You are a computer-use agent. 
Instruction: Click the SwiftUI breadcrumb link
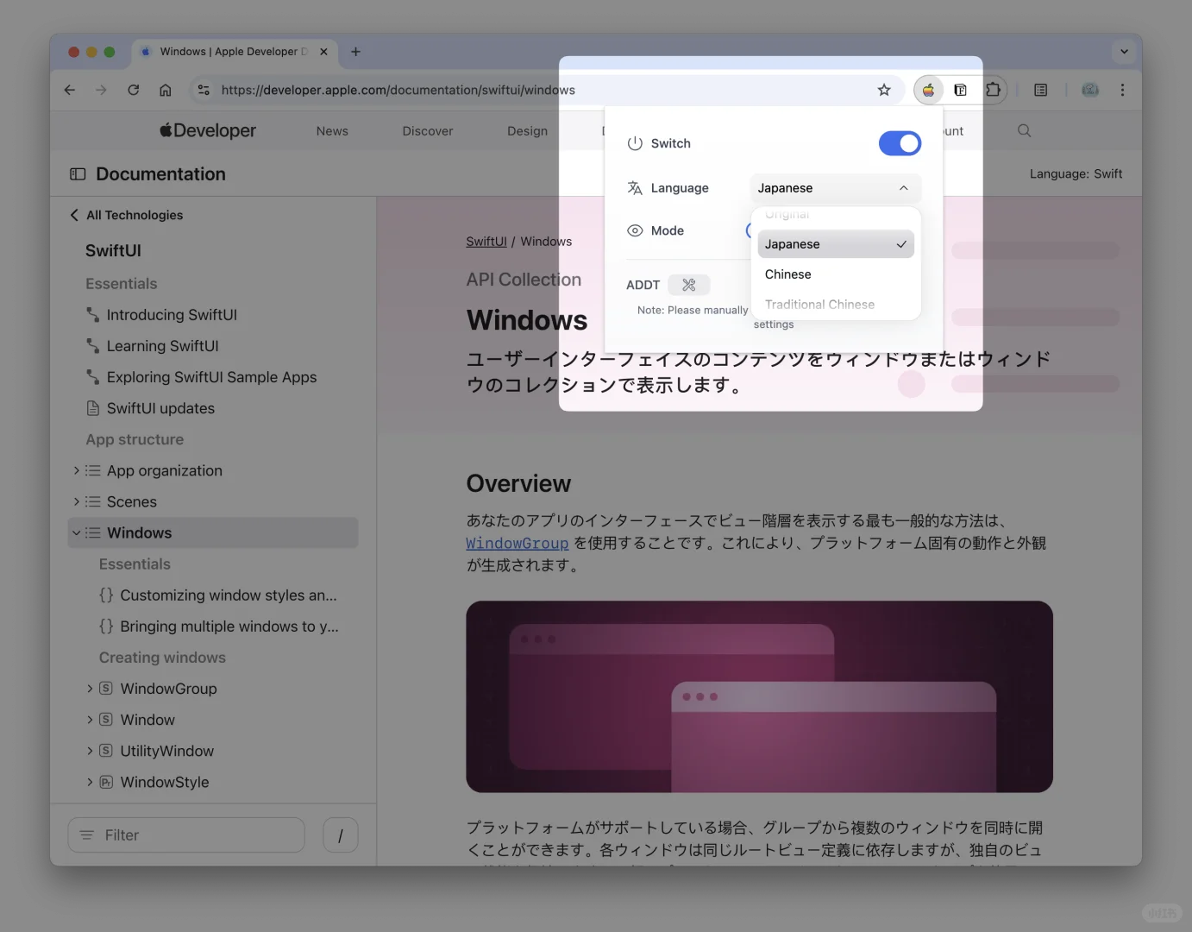pyautogui.click(x=486, y=242)
